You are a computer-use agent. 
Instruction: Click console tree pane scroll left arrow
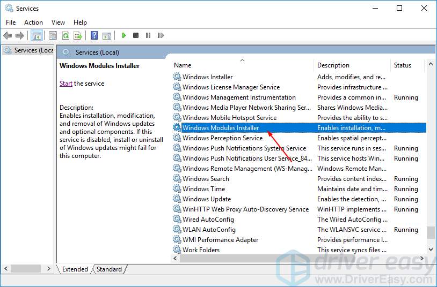click(6, 269)
